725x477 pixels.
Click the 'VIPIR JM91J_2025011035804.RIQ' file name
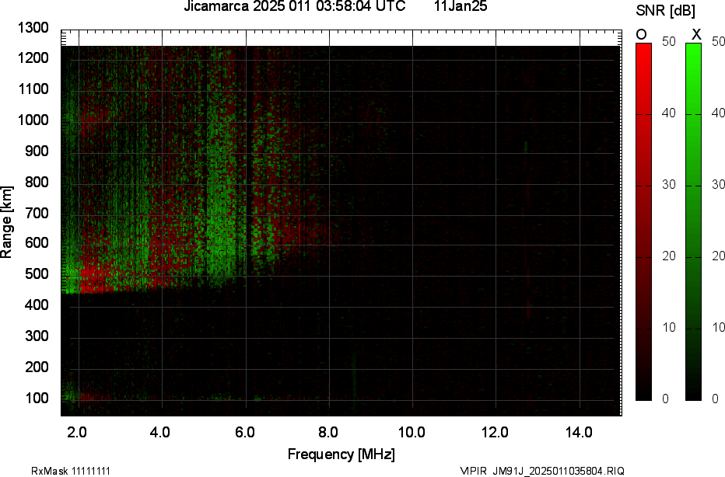tap(542, 471)
